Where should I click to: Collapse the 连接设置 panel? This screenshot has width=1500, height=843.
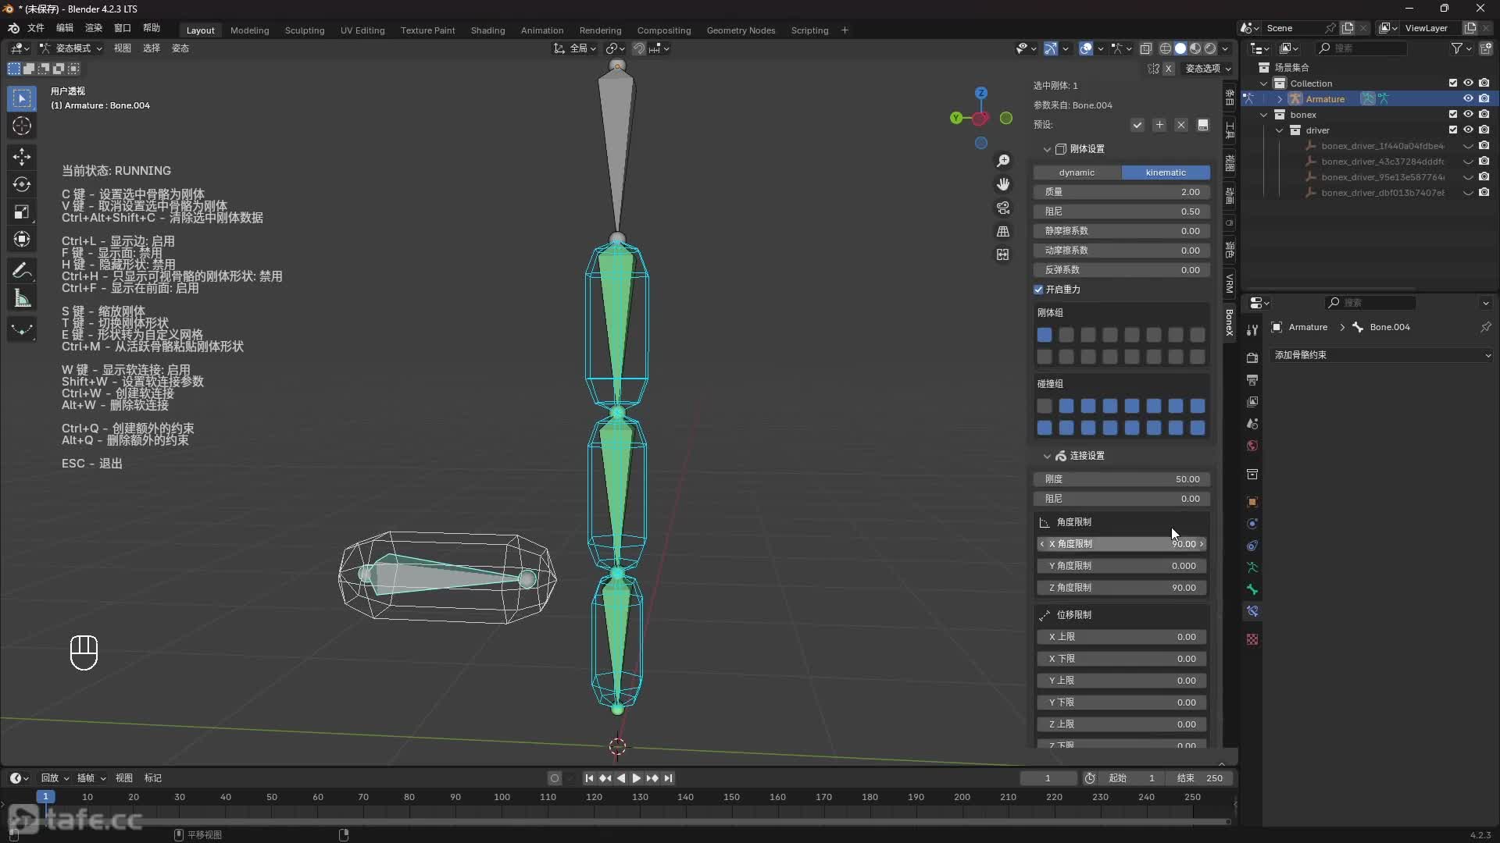pyautogui.click(x=1047, y=456)
